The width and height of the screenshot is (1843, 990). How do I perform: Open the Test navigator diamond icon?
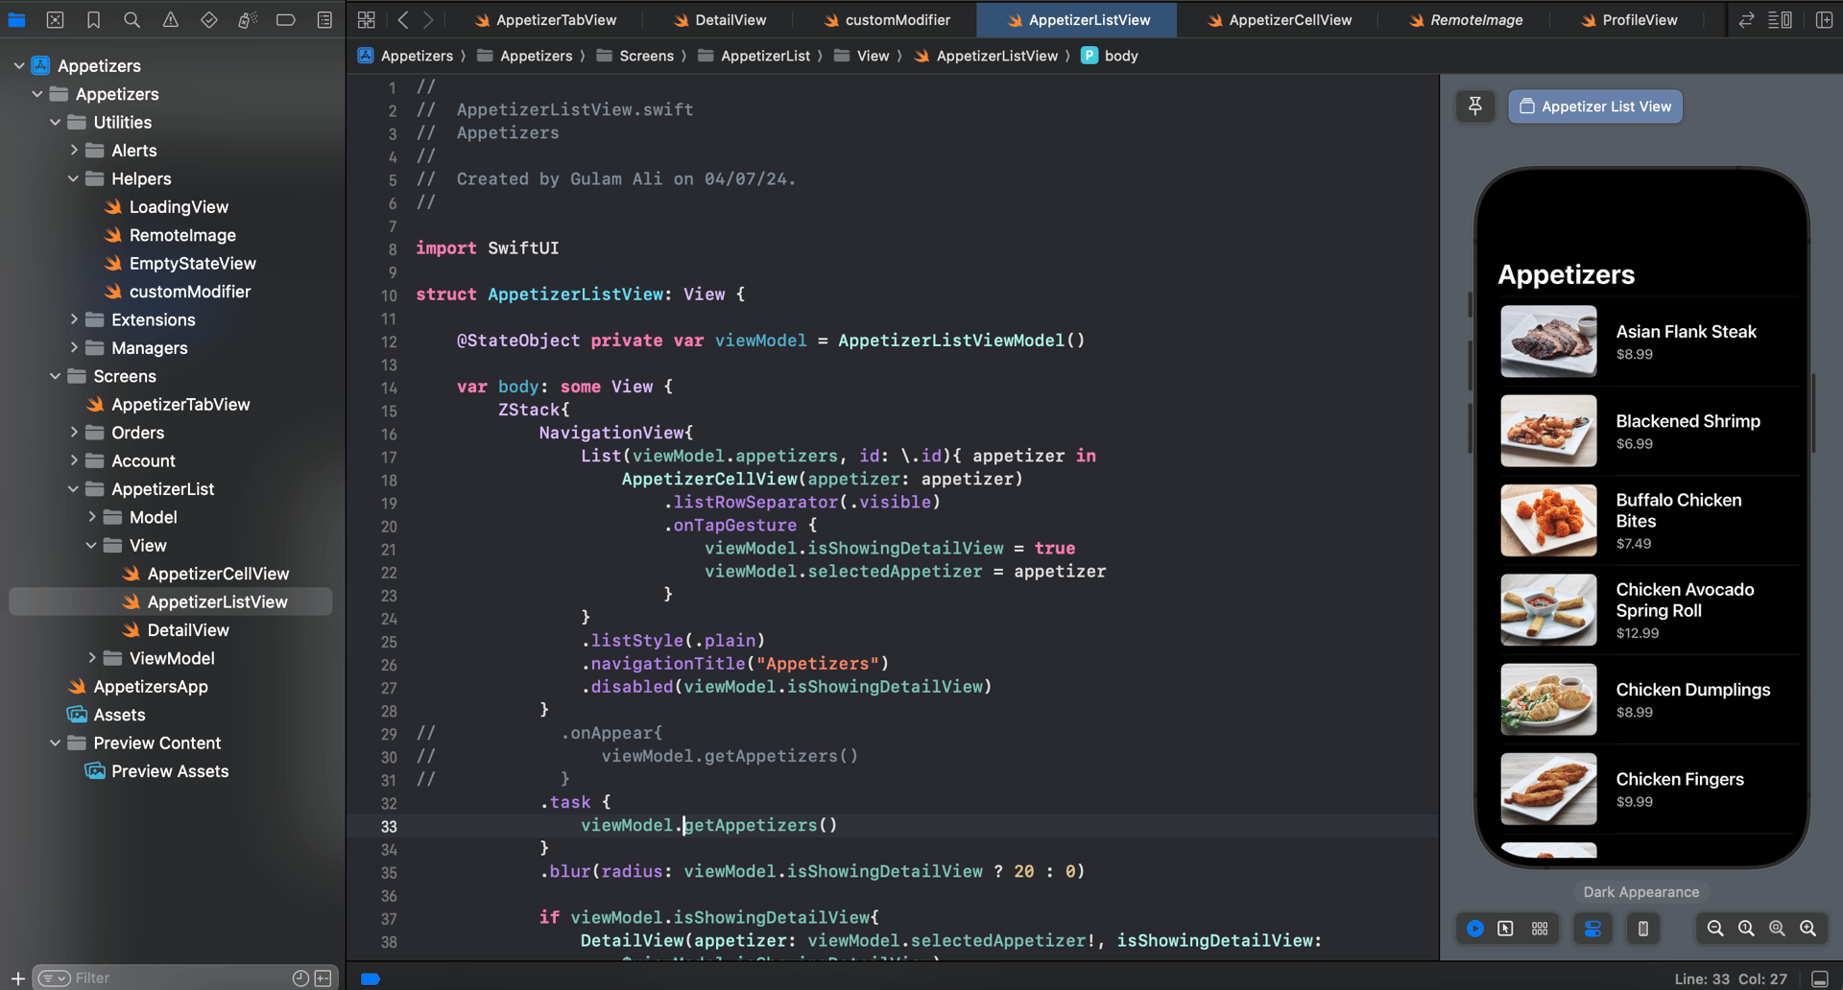208,19
